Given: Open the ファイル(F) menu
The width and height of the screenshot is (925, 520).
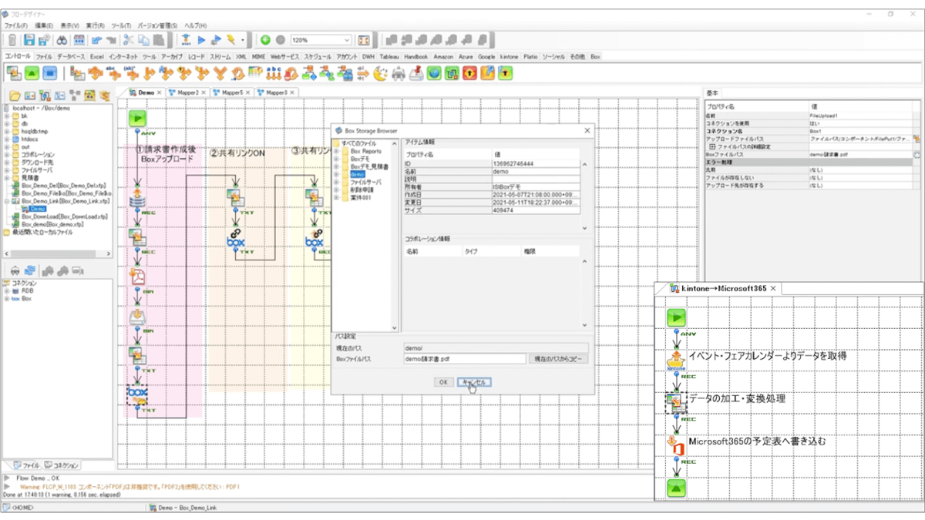Looking at the screenshot, I should [x=15, y=25].
